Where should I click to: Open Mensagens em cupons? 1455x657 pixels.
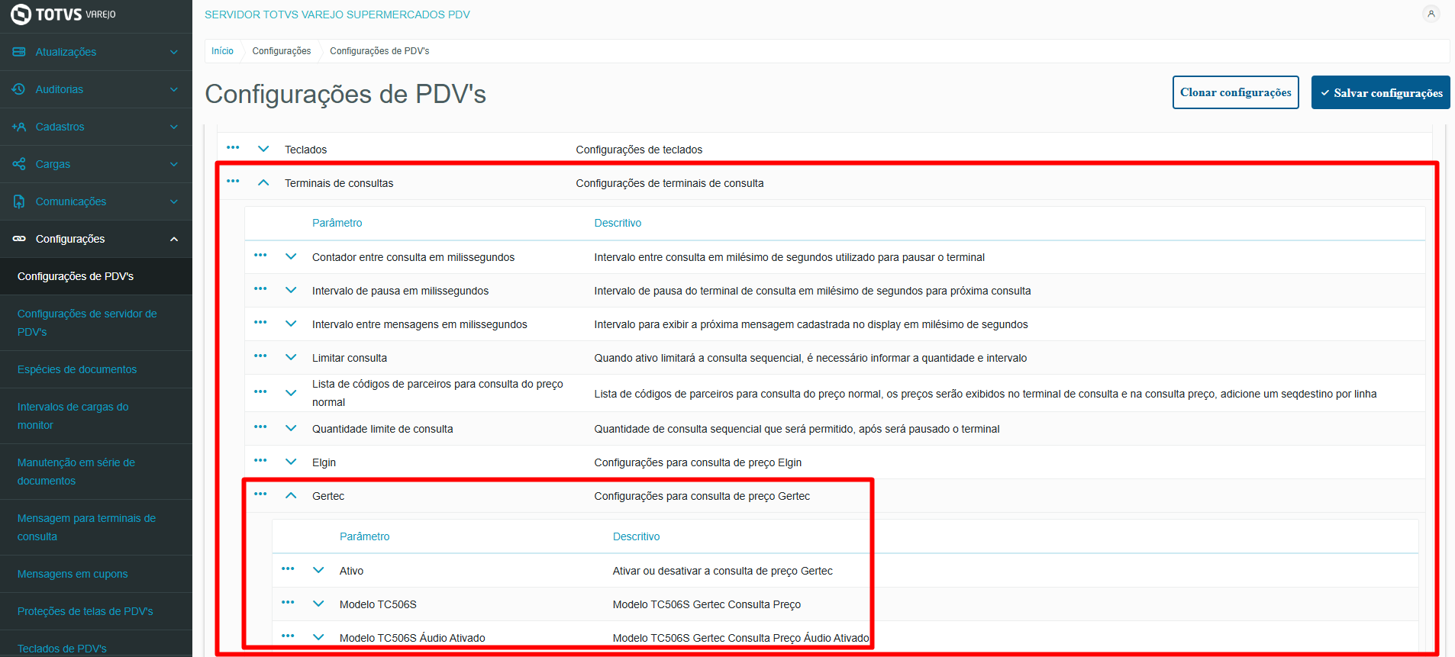pos(96,574)
